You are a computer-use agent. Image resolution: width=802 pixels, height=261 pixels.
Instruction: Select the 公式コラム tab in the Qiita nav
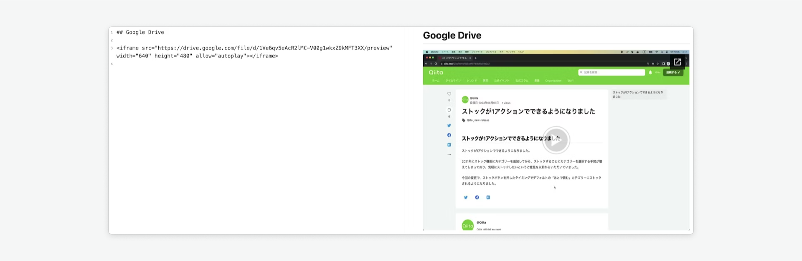tap(522, 80)
